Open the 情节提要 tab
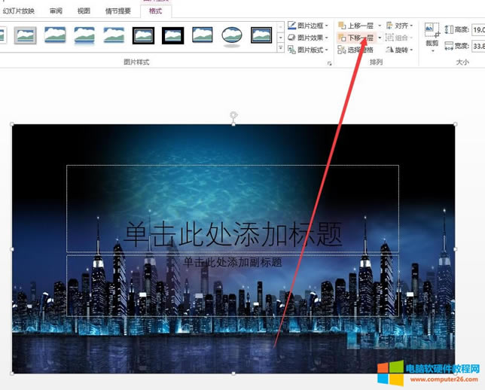 [117, 11]
